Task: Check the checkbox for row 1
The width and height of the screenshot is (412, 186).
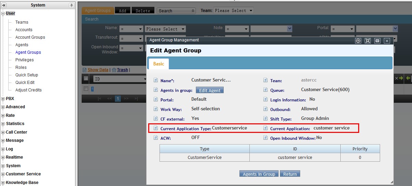Action: pos(86,89)
